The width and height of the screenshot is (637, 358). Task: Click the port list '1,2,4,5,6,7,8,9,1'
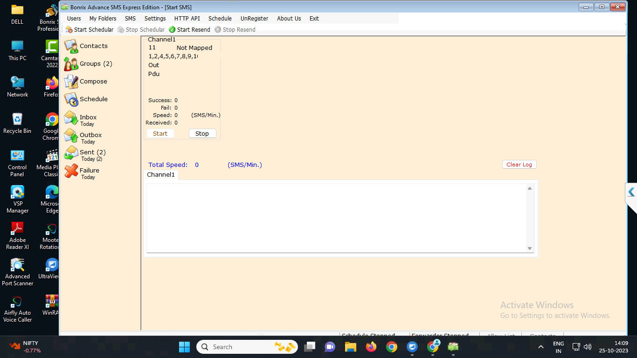(173, 56)
